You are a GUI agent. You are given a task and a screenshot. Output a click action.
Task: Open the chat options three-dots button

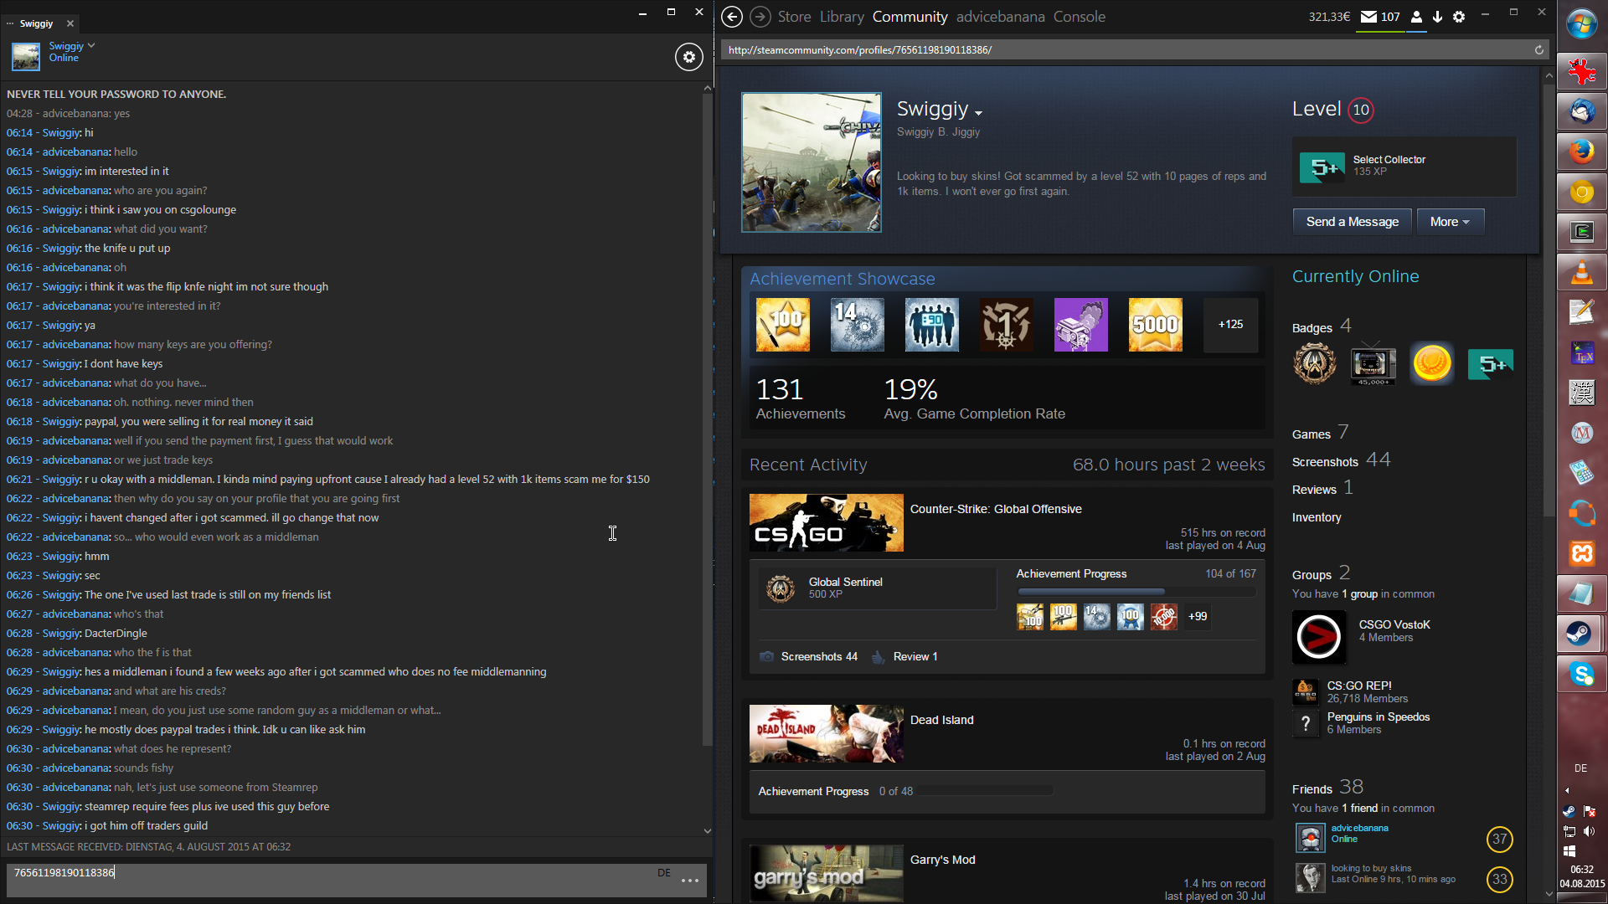pos(689,881)
